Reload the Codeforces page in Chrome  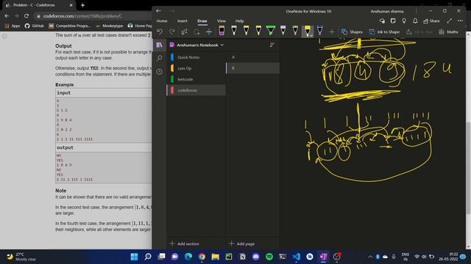click(26, 16)
